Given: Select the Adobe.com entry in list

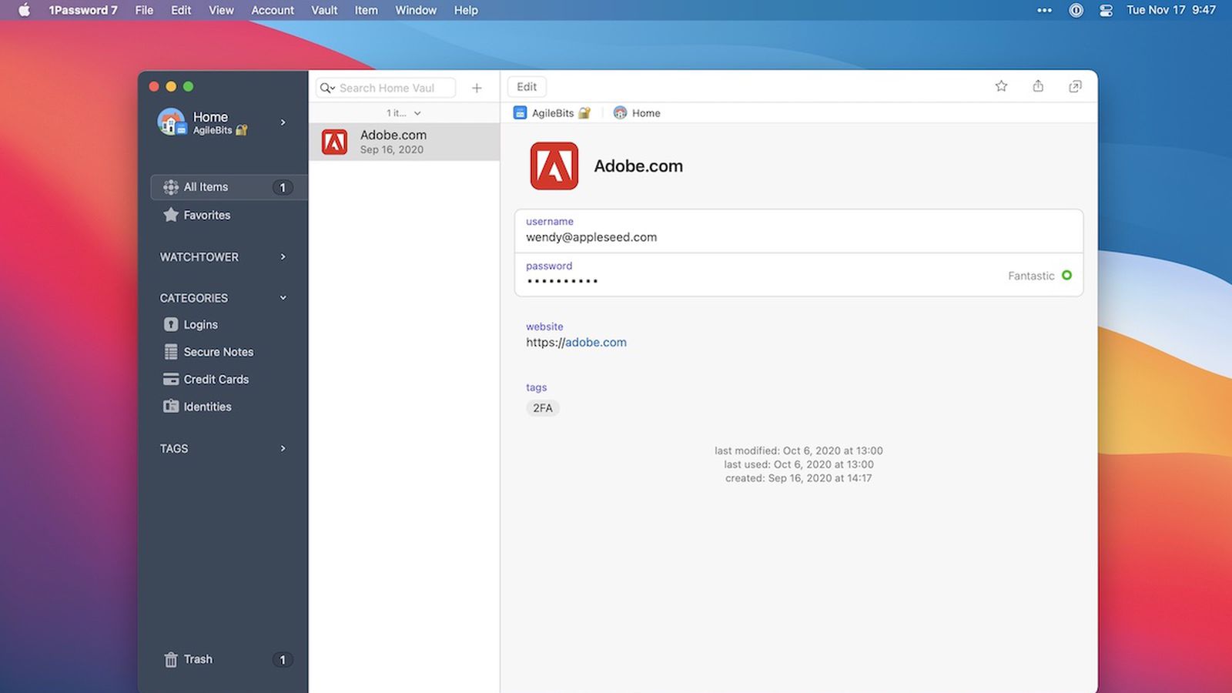Looking at the screenshot, I should click(404, 142).
